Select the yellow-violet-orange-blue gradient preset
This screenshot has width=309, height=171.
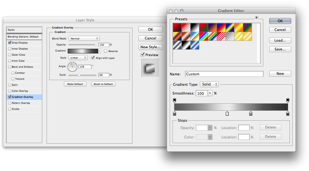pyautogui.click(x=177, y=36)
